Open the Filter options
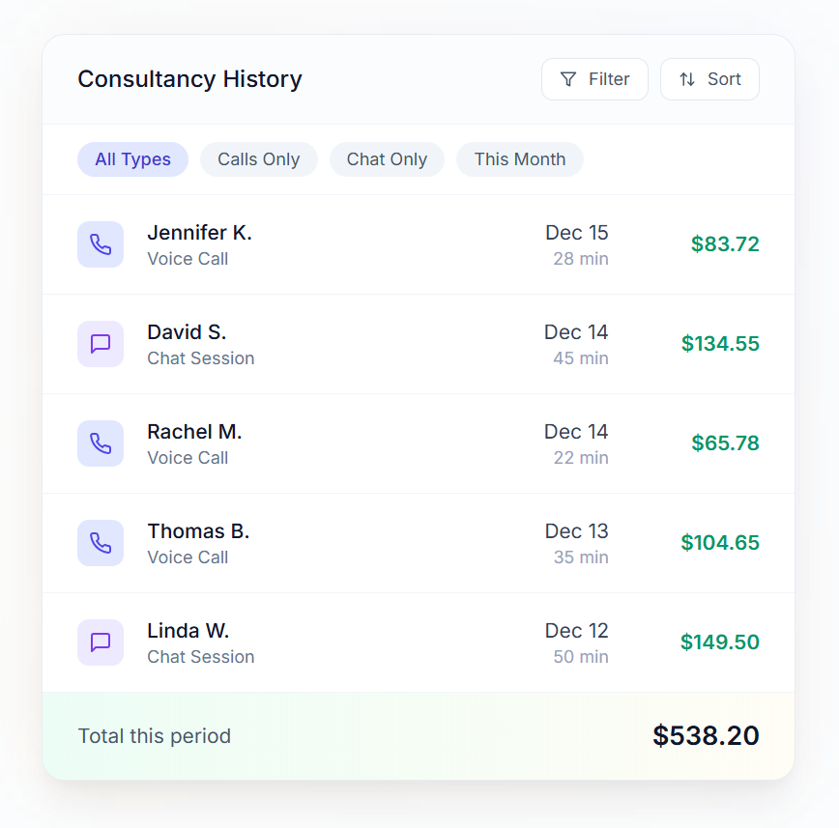This screenshot has height=828, width=839. 594,79
